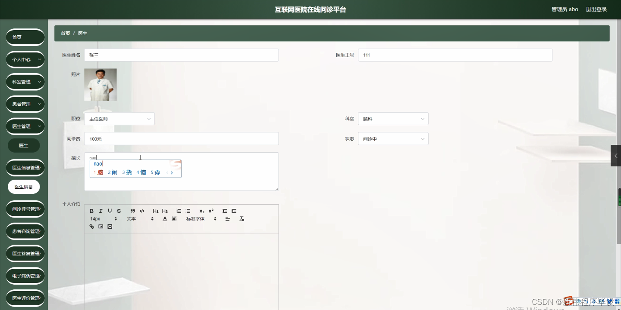The image size is (621, 310).
Task: Apply italic formatting in the editor toolbar
Action: (100, 211)
